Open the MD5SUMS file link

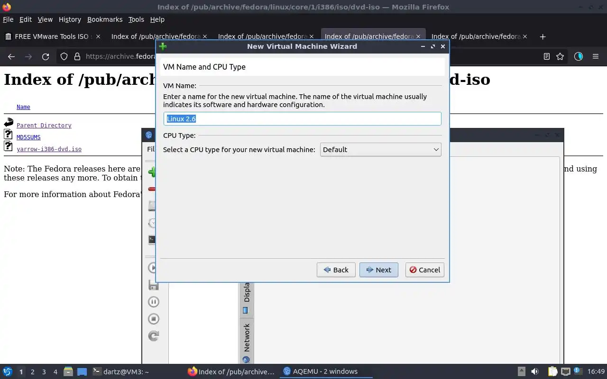pos(28,137)
